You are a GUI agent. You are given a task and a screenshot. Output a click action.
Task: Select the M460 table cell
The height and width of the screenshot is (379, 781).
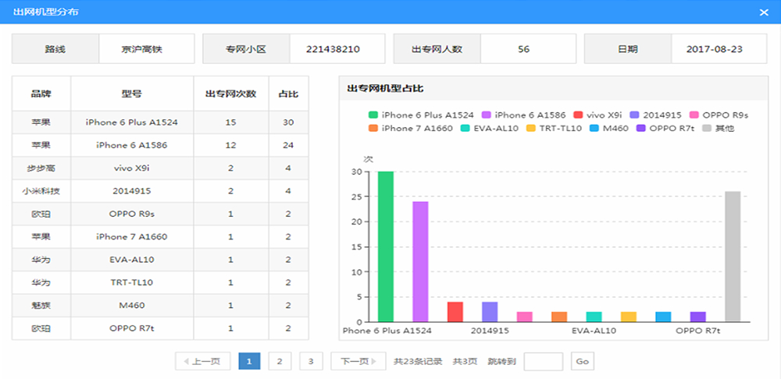coord(132,306)
